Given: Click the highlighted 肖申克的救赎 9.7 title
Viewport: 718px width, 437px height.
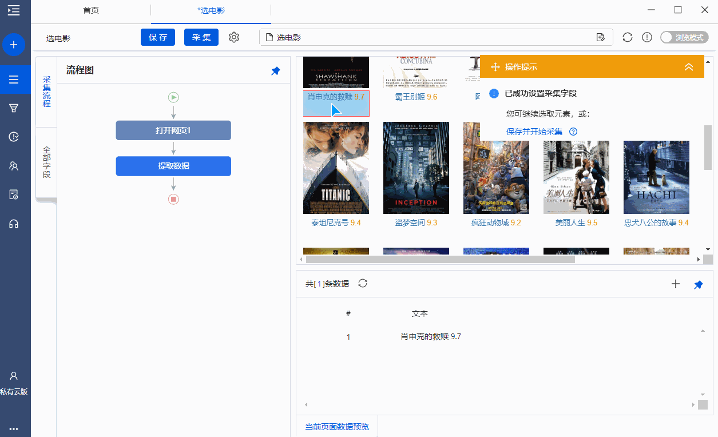Looking at the screenshot, I should pos(336,97).
